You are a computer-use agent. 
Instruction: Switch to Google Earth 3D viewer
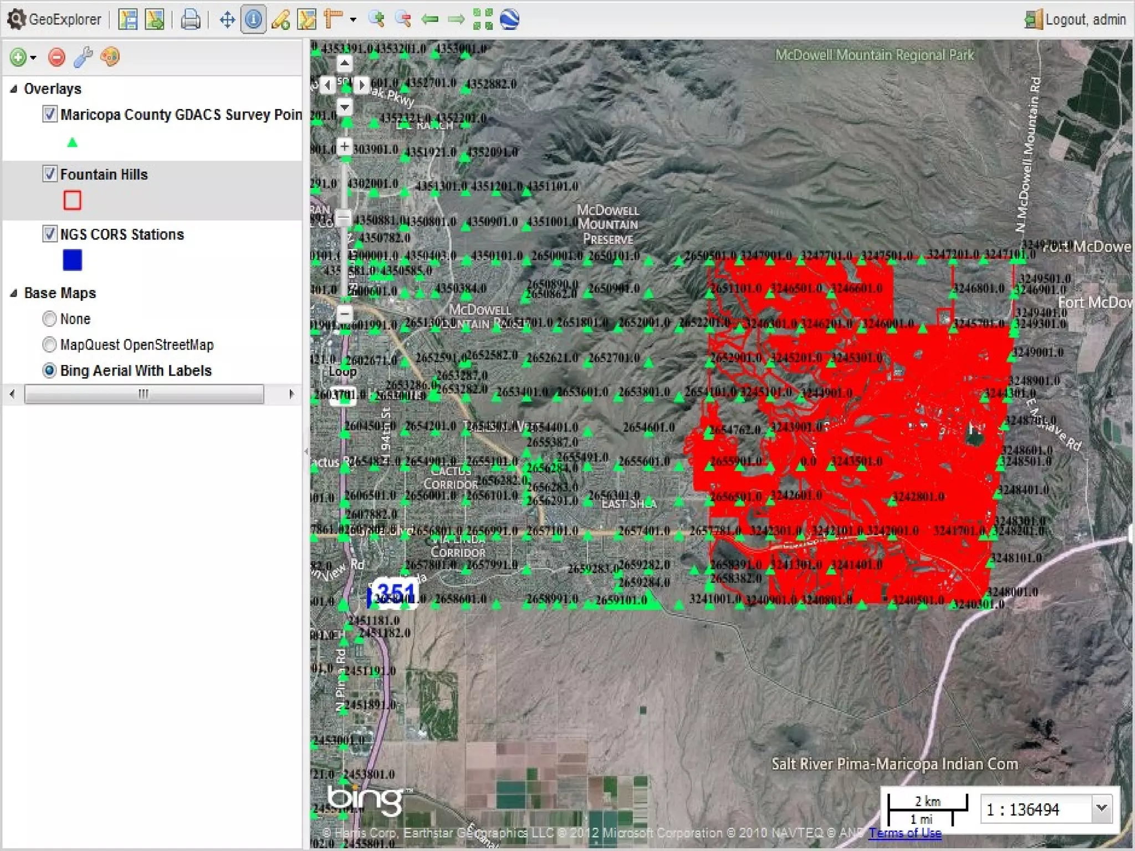(509, 20)
